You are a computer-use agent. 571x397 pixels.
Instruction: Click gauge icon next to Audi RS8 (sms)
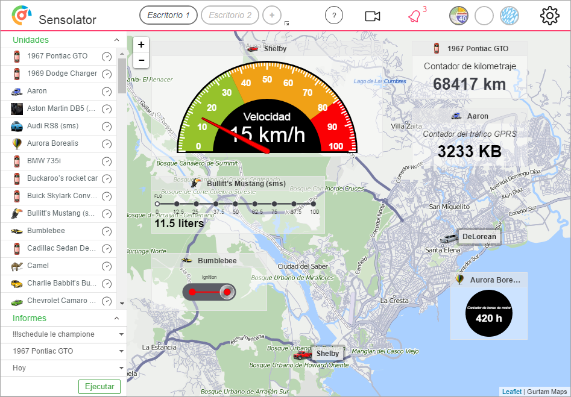click(x=106, y=127)
